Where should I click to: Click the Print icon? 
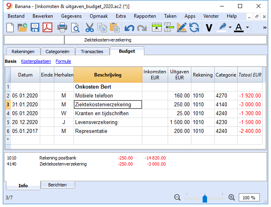coord(62,27)
